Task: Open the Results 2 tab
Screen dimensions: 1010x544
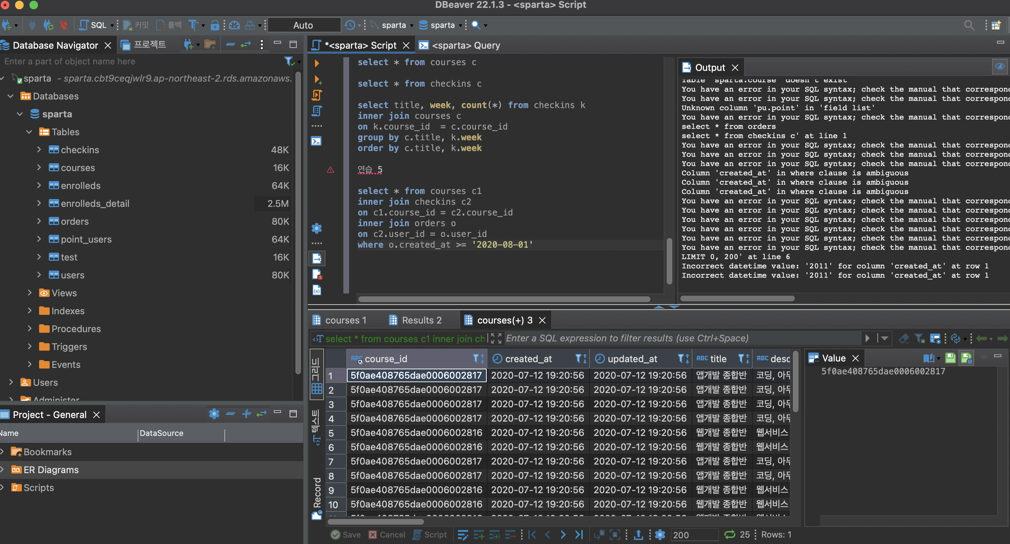Action: (415, 320)
